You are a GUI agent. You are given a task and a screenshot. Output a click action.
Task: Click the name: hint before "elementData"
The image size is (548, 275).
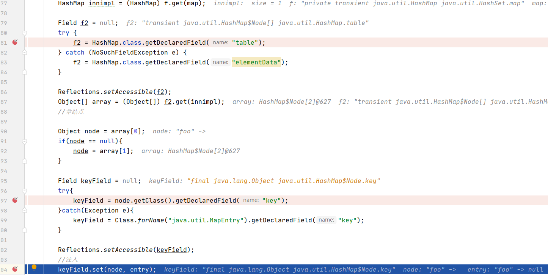(220, 62)
